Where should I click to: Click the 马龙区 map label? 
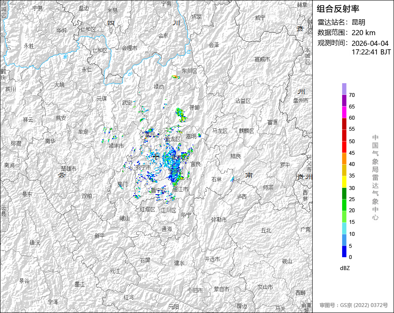(x=220, y=131)
